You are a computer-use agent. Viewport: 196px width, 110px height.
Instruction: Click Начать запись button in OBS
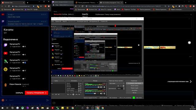pos(134,86)
